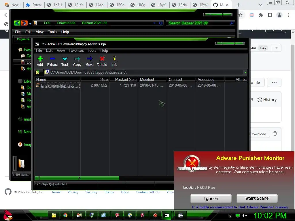Open the Chrome tab search chevron
The image size is (295, 221).
(260, 5)
